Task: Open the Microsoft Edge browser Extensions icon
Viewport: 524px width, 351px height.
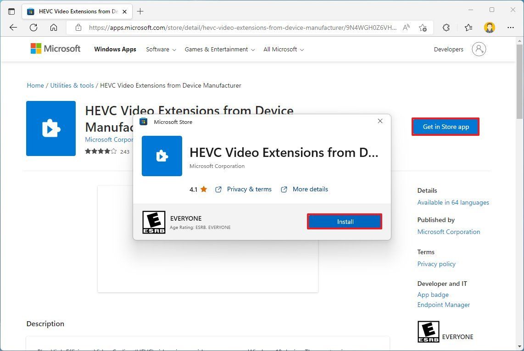Action: (446, 28)
